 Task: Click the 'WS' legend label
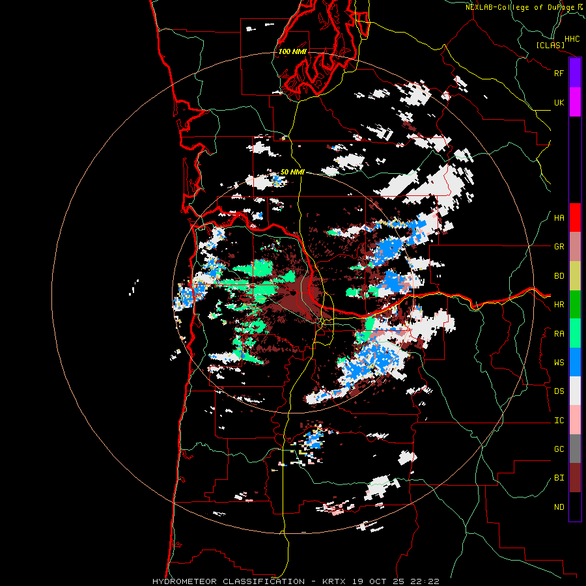click(559, 363)
